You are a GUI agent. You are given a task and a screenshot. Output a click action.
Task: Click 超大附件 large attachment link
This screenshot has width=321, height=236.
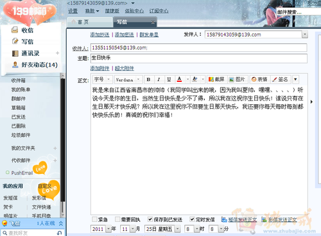click(125, 68)
